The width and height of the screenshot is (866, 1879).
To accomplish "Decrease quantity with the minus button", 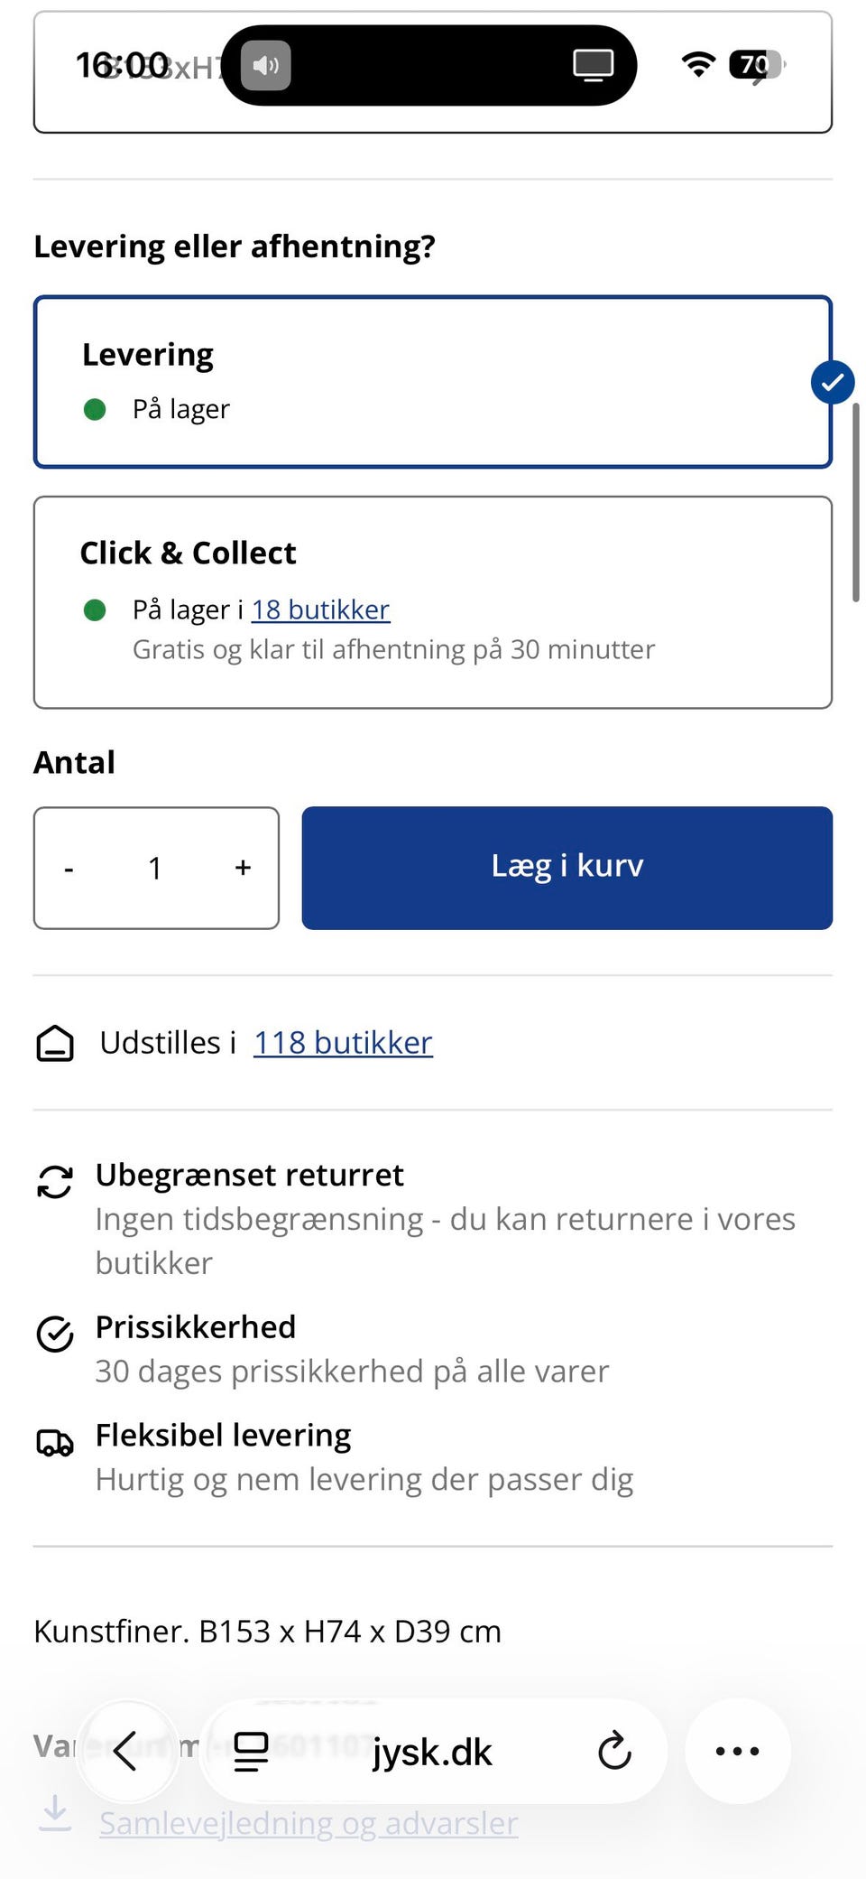I will pyautogui.click(x=69, y=869).
